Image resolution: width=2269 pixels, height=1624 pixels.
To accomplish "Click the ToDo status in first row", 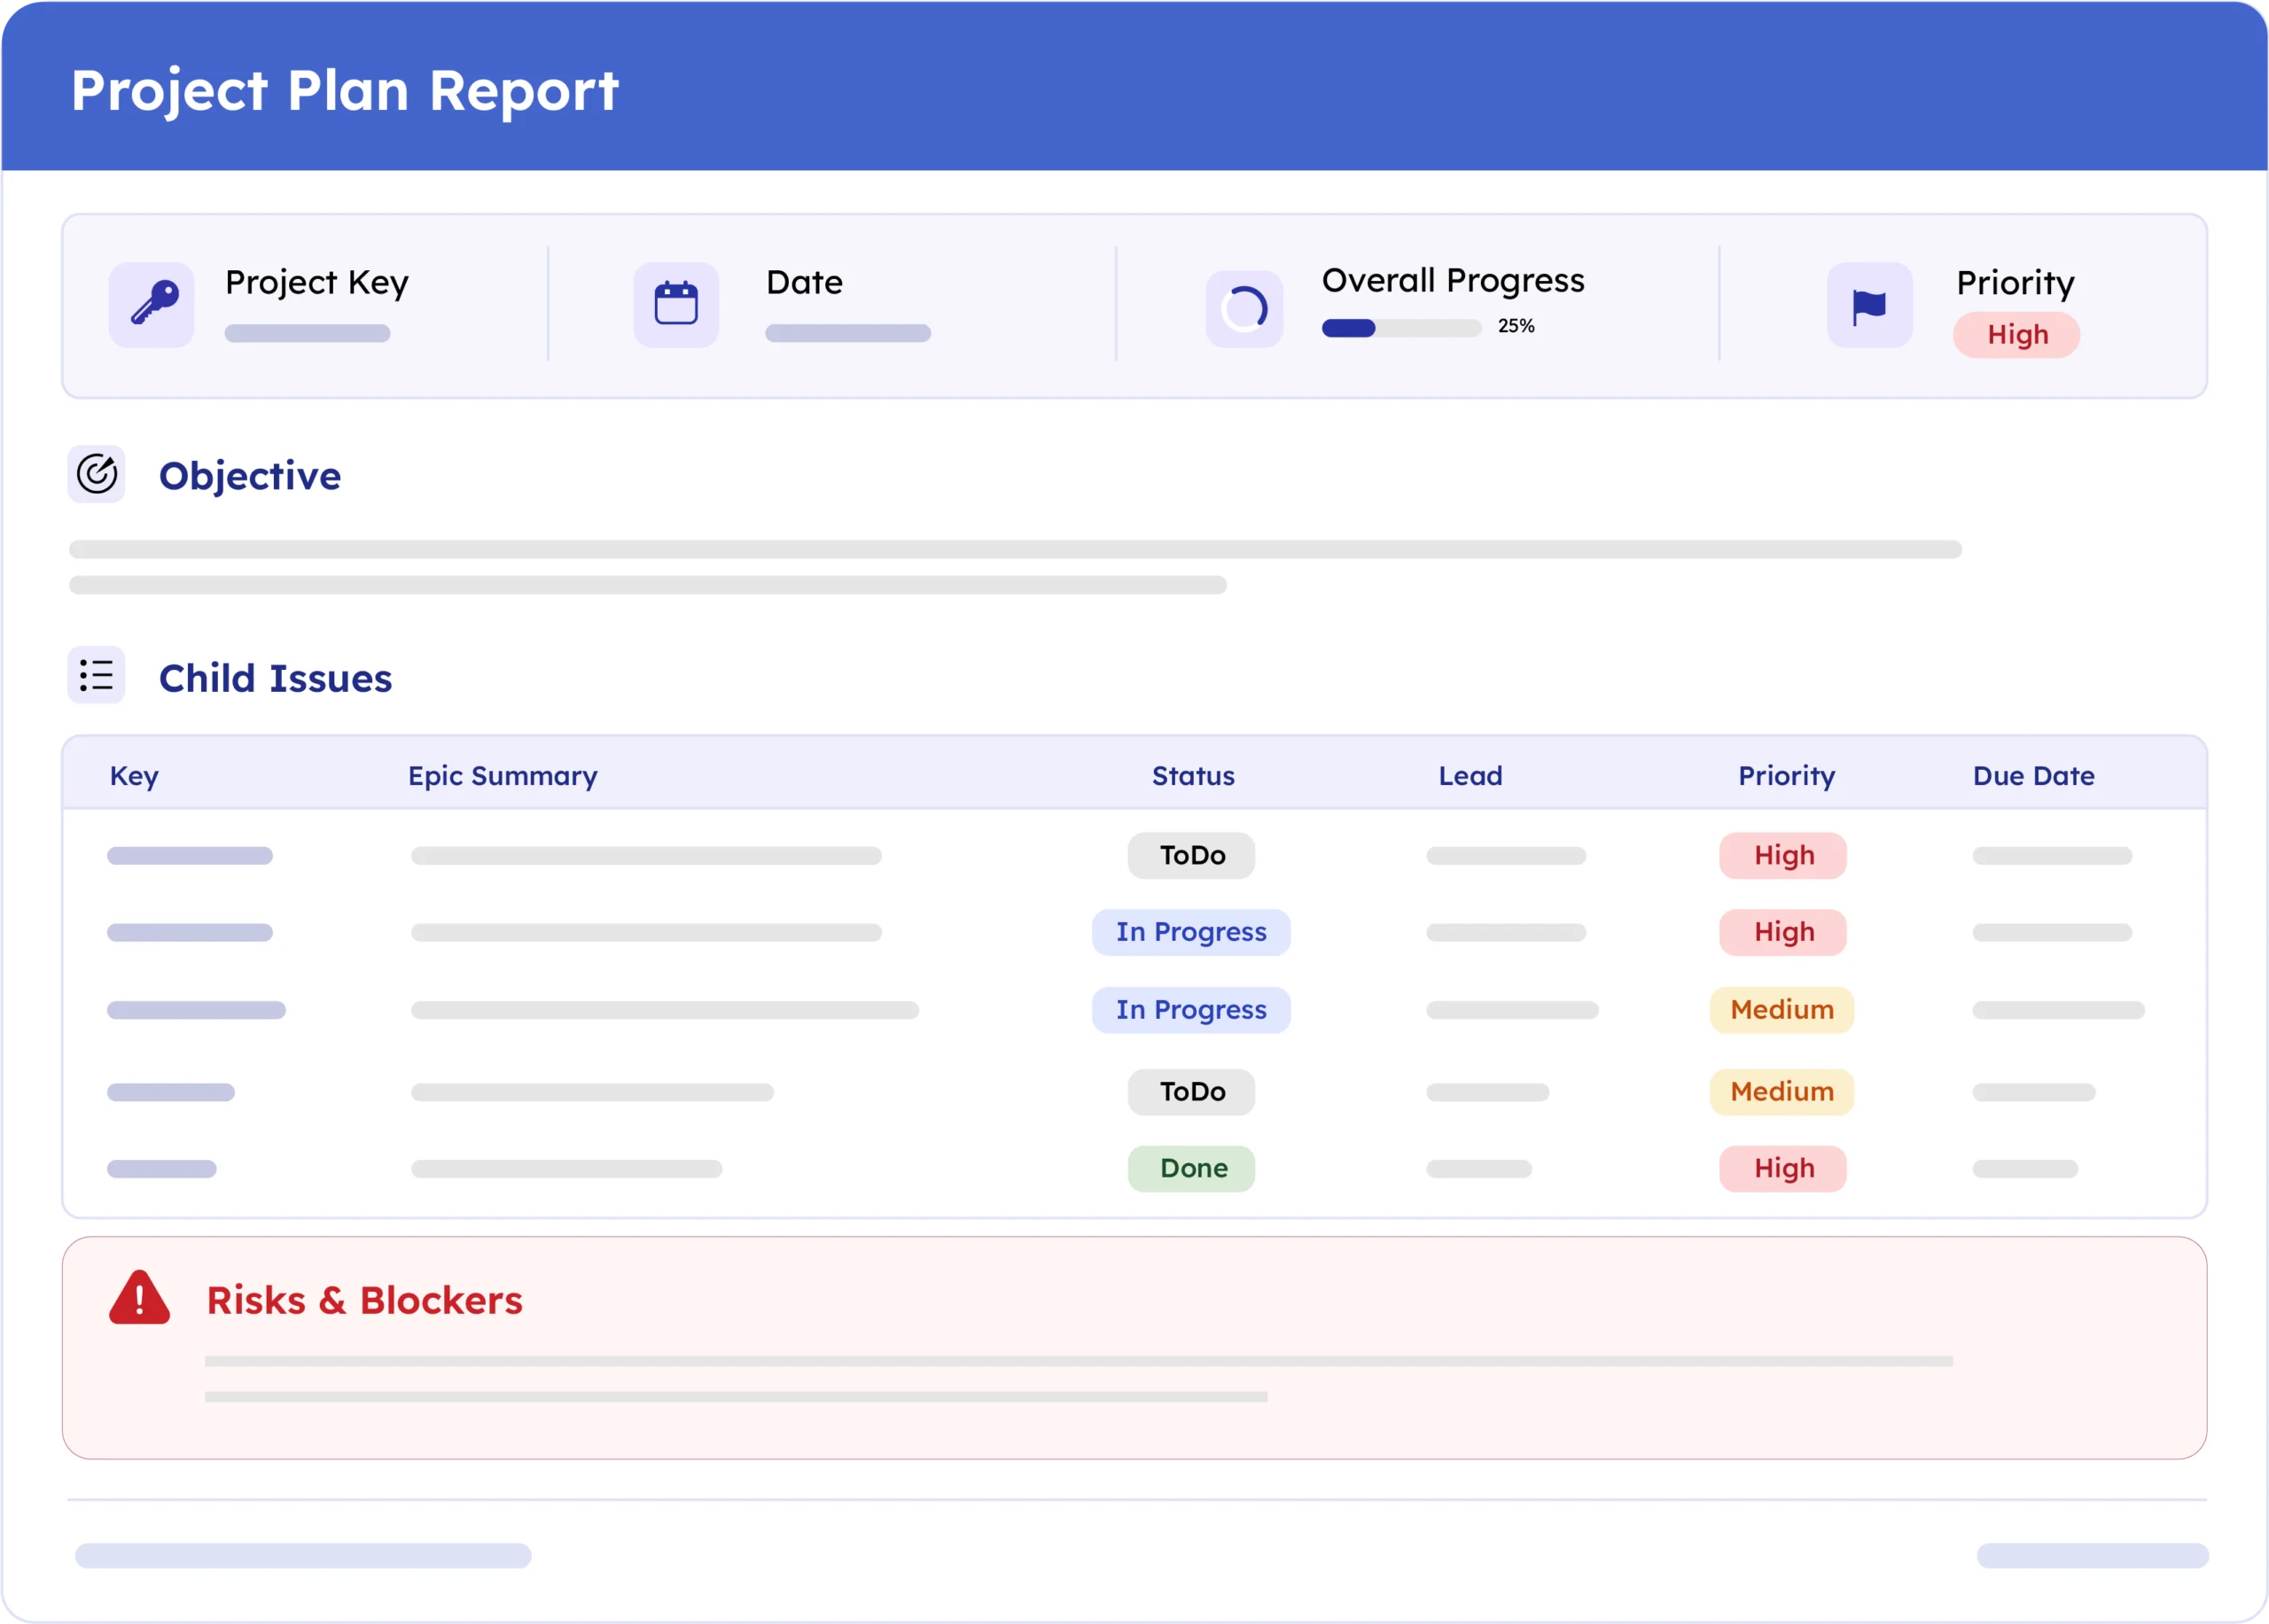I will (x=1191, y=856).
